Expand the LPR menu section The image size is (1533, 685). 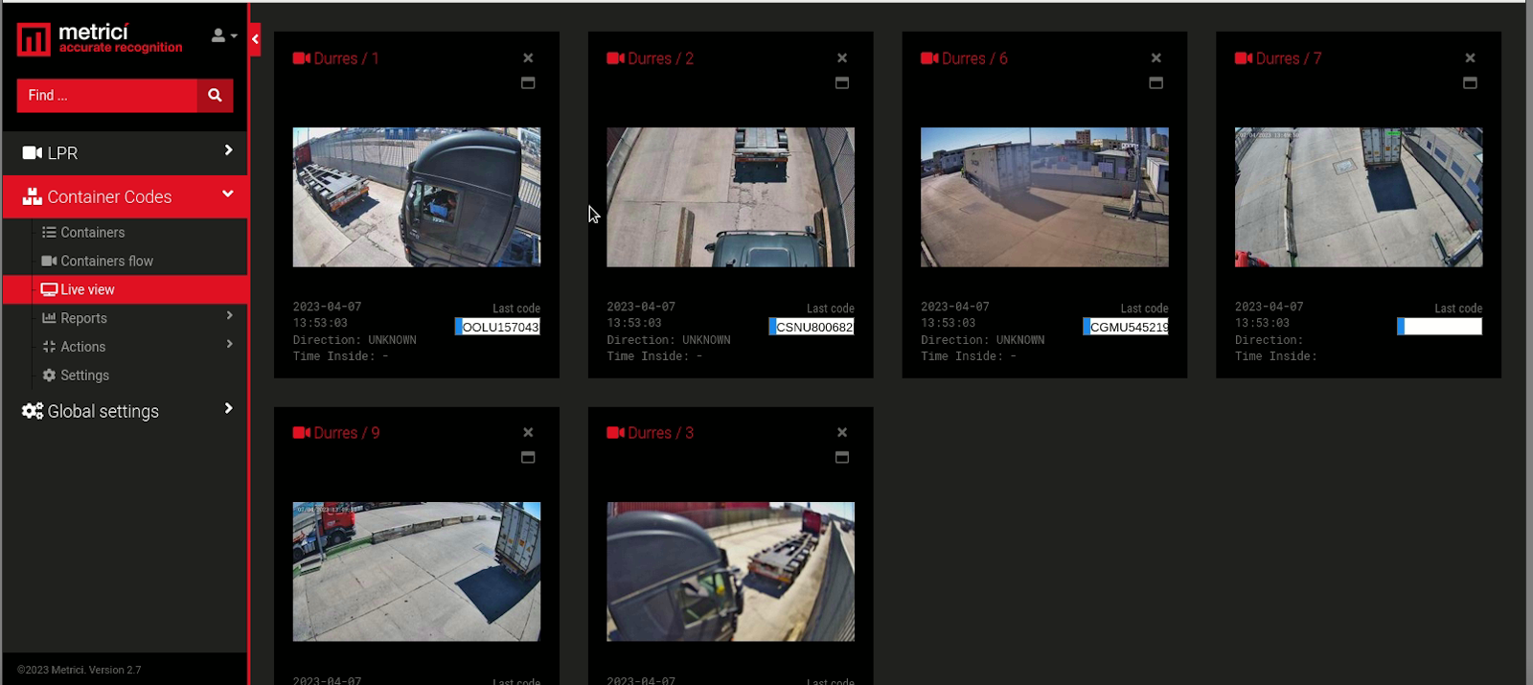[x=125, y=152]
